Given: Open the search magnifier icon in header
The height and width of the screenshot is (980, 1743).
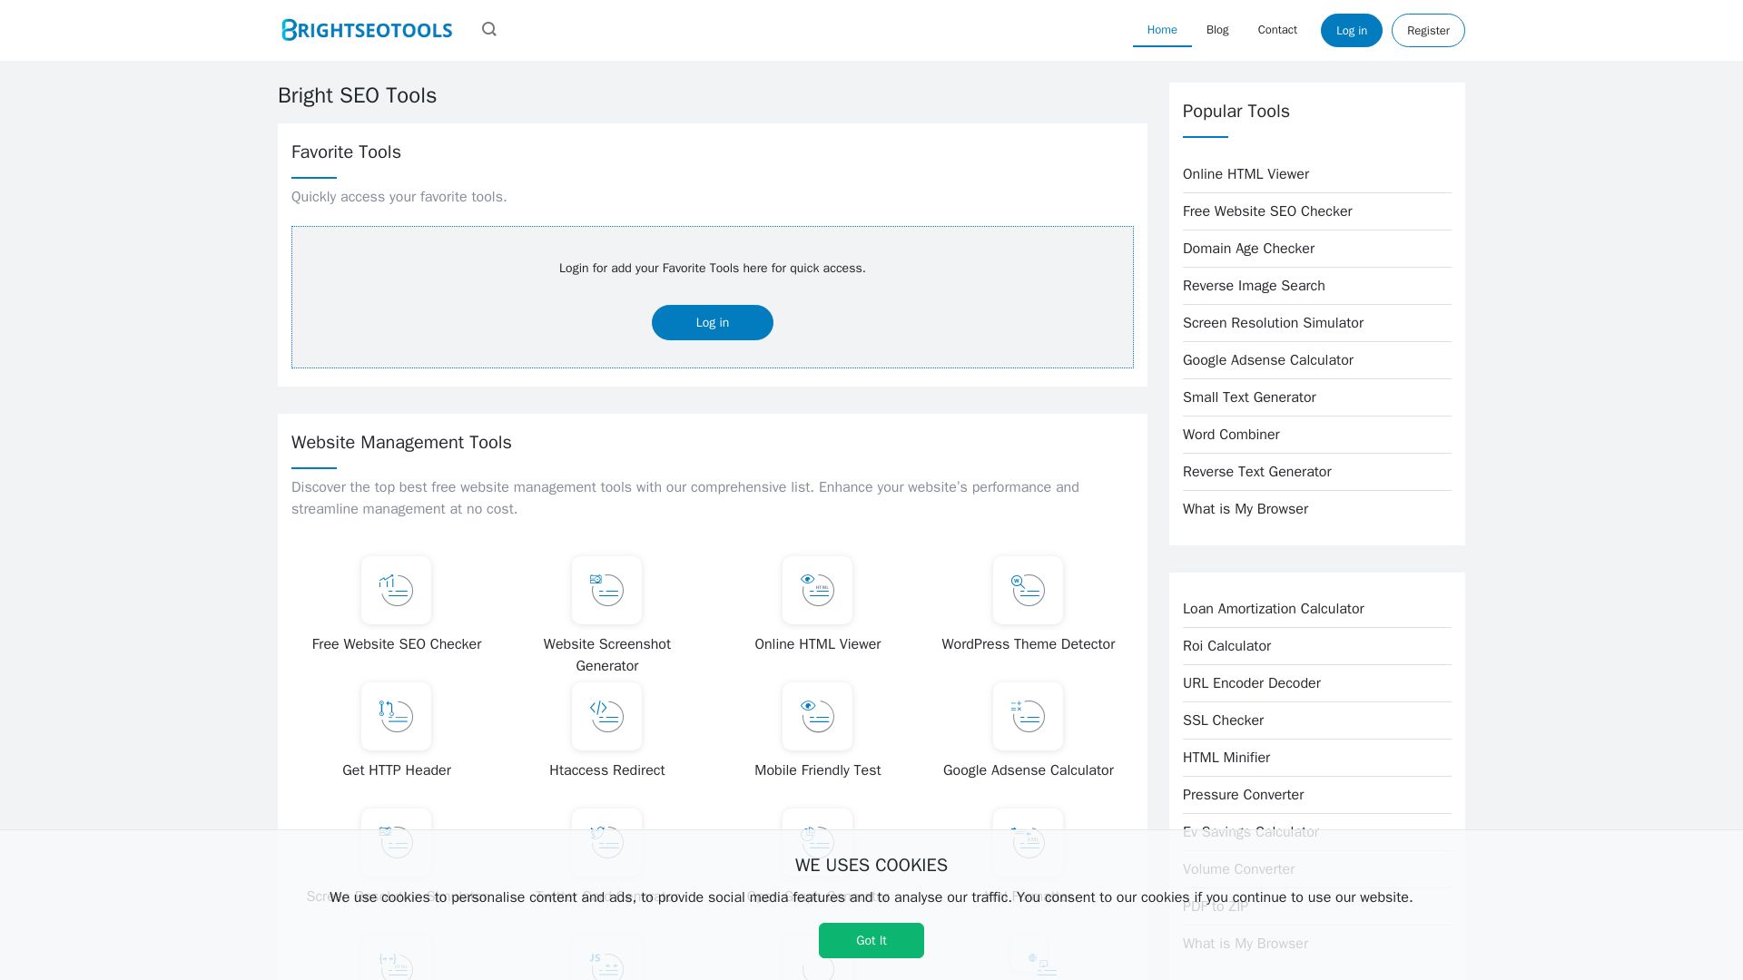Looking at the screenshot, I should pos(489,30).
